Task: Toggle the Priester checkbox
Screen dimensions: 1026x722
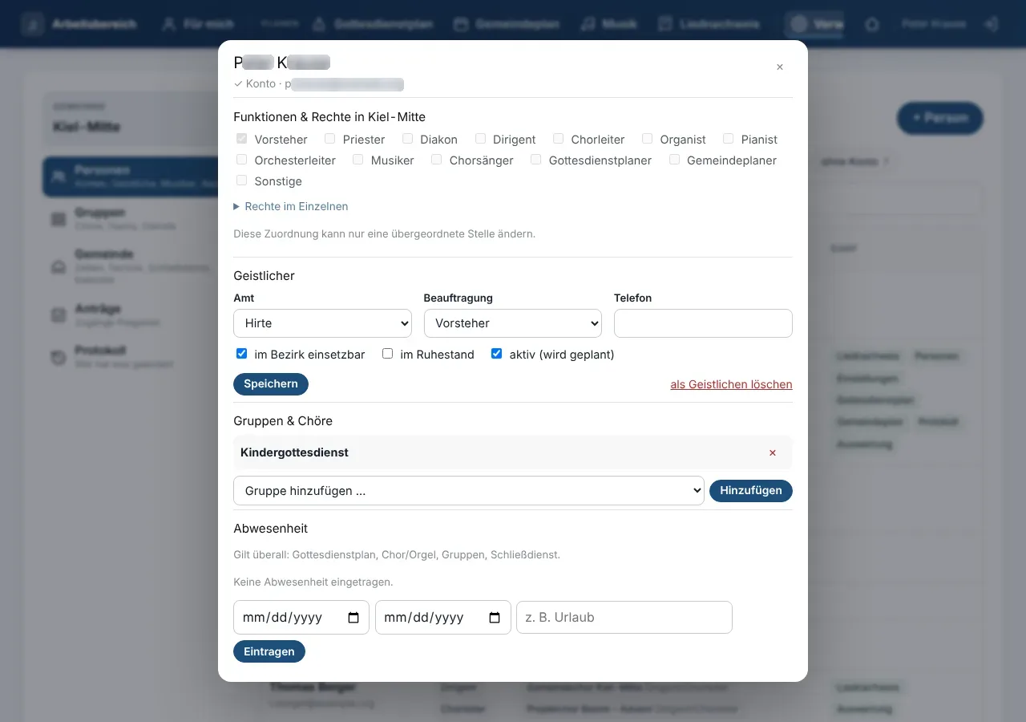Action: (x=329, y=139)
